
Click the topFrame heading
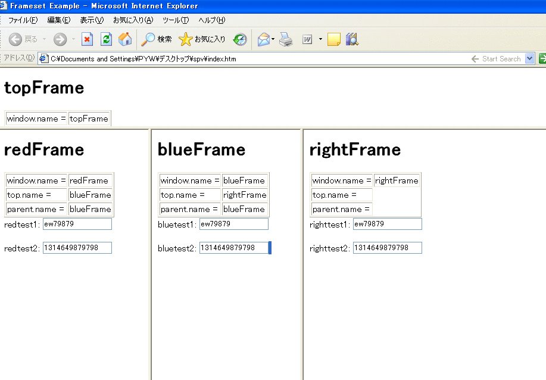click(44, 88)
